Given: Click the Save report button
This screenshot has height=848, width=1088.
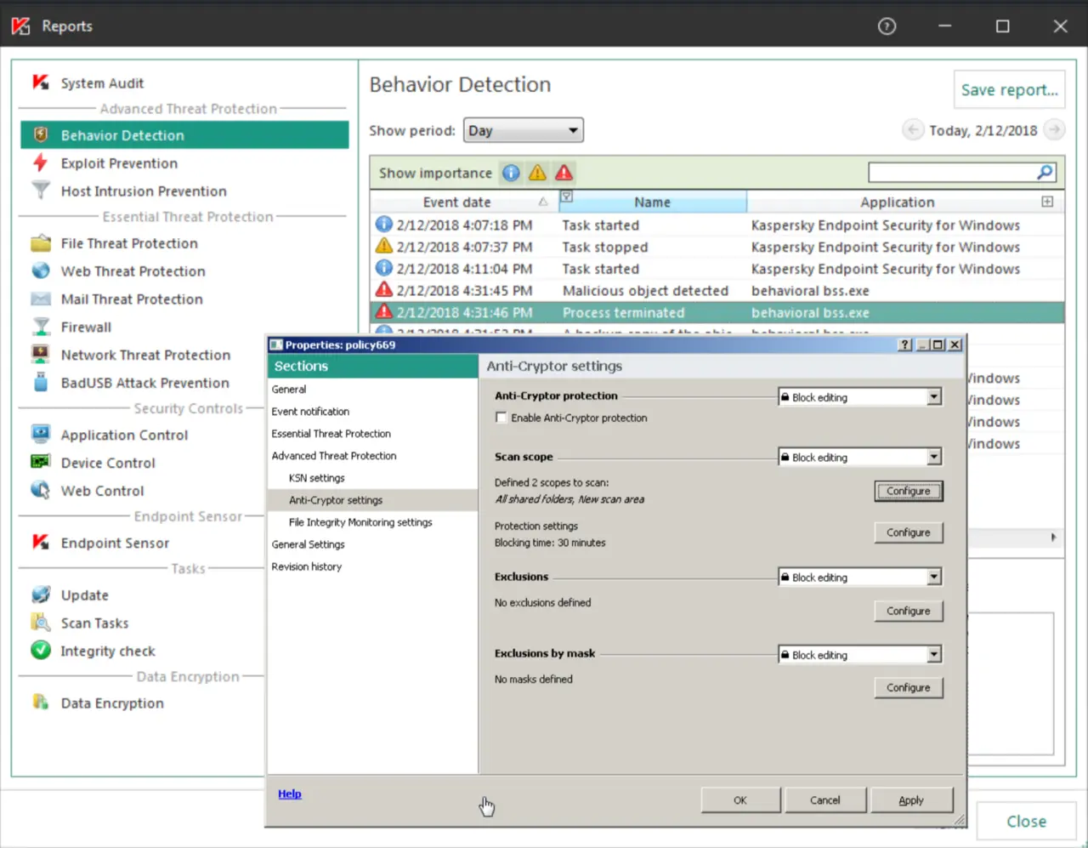Looking at the screenshot, I should [x=1009, y=89].
